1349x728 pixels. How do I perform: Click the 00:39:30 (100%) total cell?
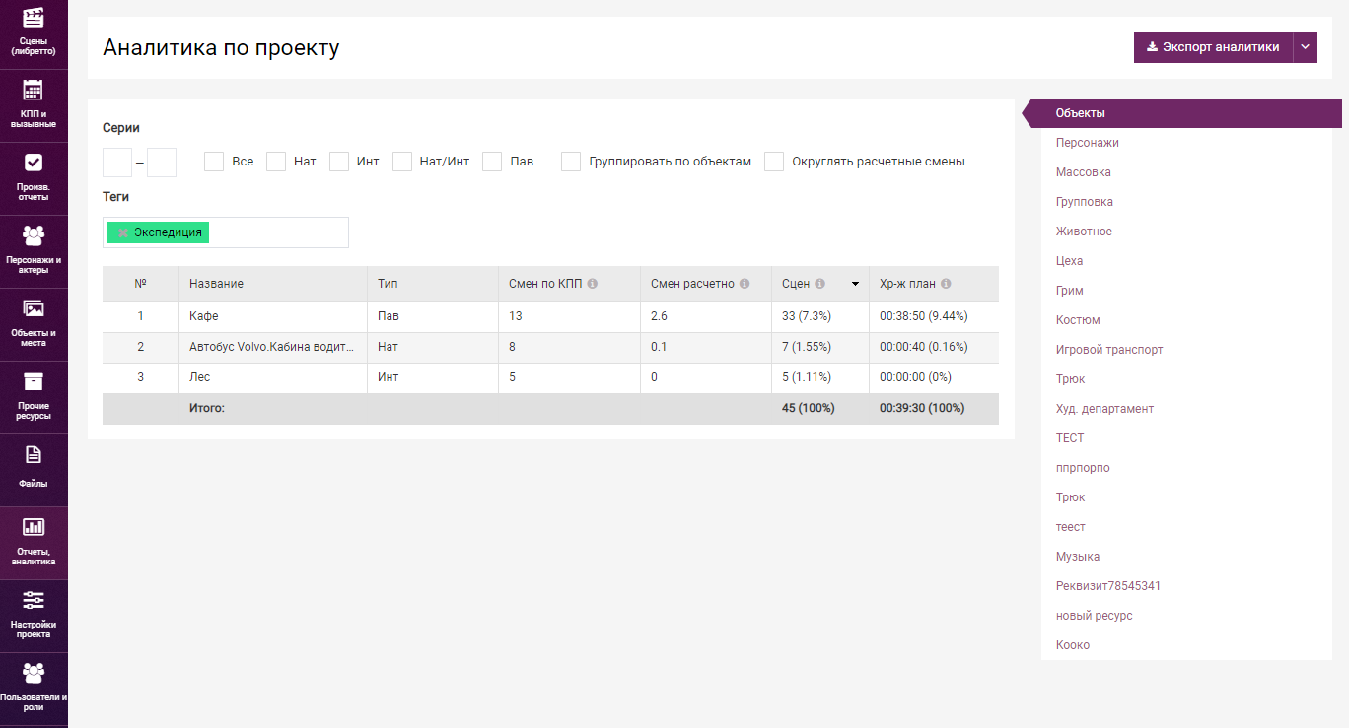click(922, 408)
